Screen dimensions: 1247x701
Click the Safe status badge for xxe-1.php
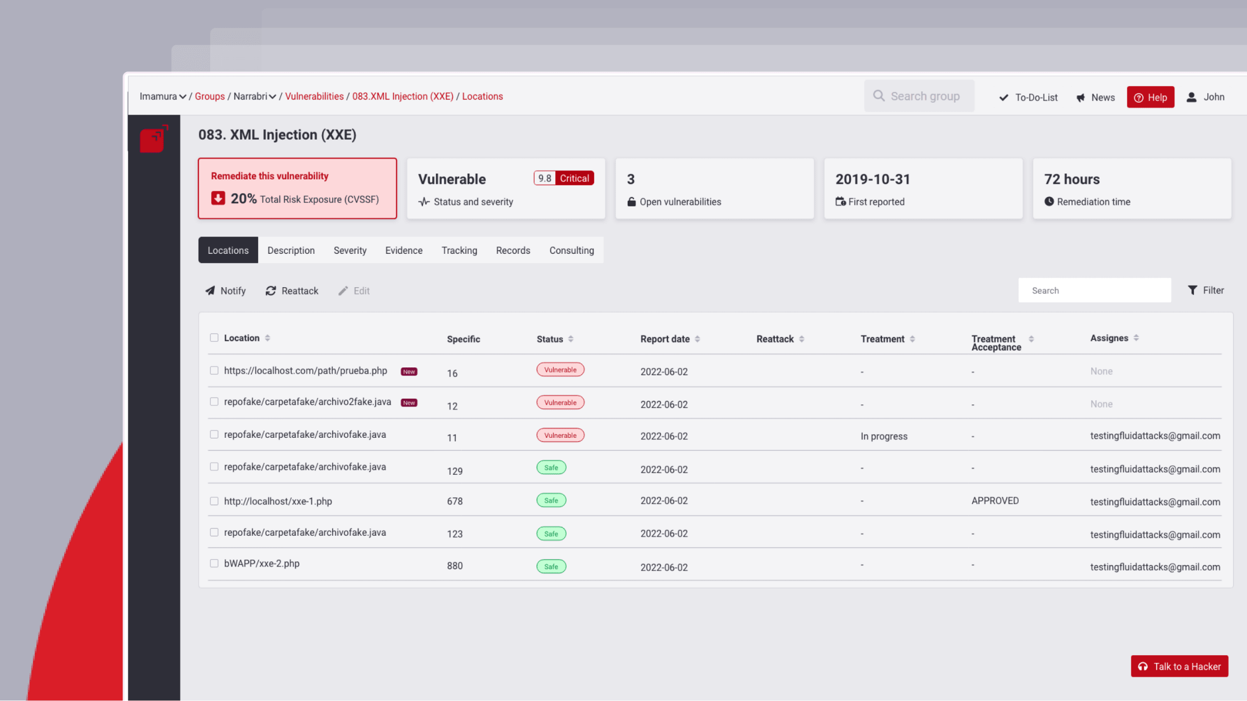pos(551,500)
